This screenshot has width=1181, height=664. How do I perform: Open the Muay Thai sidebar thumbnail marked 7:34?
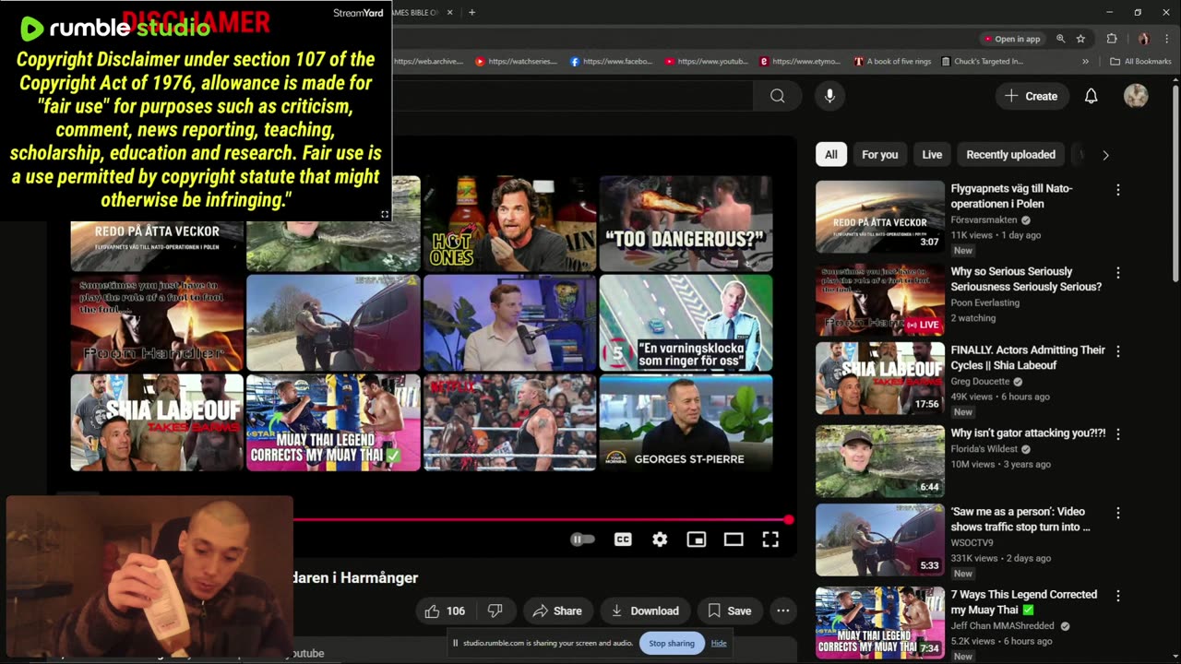click(x=880, y=622)
